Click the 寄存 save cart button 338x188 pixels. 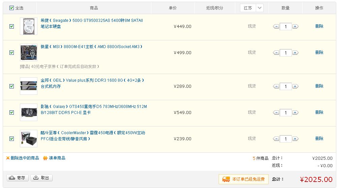pos(18,178)
